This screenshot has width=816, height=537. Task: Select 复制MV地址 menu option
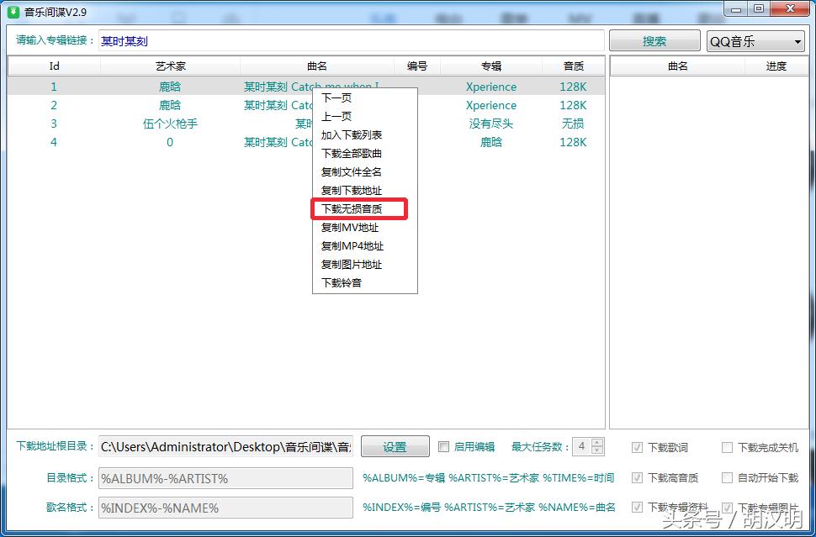point(351,227)
